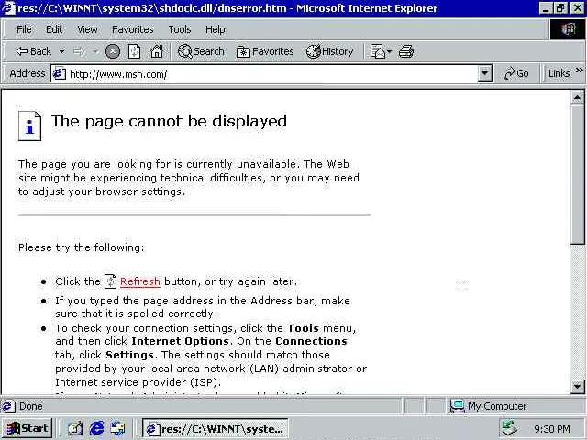Viewport: 587px width, 440px height.
Task: Open the Forward history dropdown arrow
Action: (95, 51)
